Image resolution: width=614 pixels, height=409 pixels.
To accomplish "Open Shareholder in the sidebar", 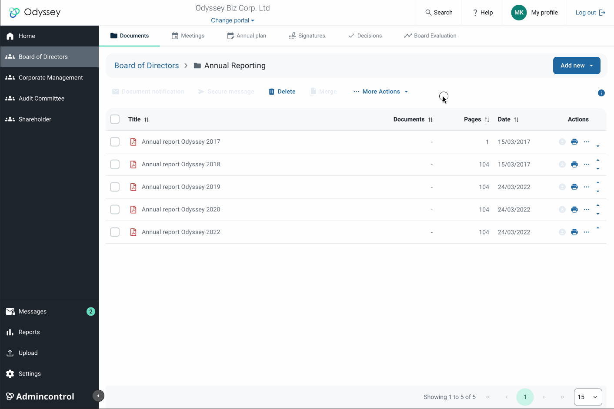I will 50,119.
